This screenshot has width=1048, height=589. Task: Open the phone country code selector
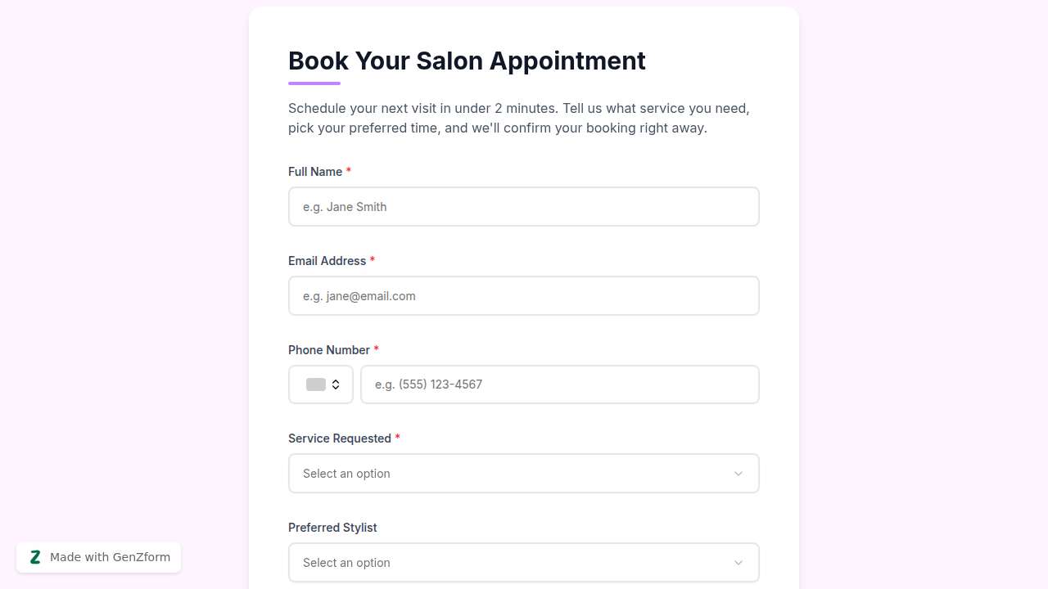pyautogui.click(x=320, y=384)
